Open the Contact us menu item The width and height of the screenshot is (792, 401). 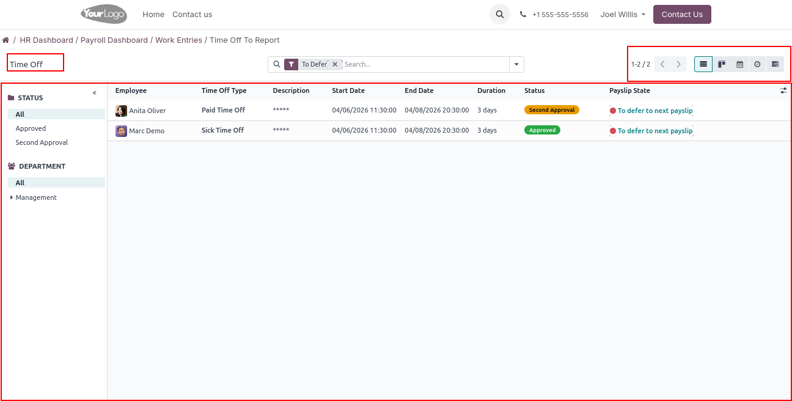[192, 14]
